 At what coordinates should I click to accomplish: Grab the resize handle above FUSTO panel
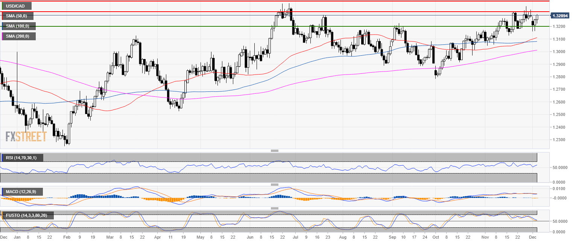pyautogui.click(x=274, y=208)
